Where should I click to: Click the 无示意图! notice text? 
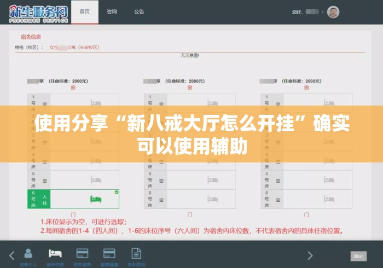(x=190, y=56)
